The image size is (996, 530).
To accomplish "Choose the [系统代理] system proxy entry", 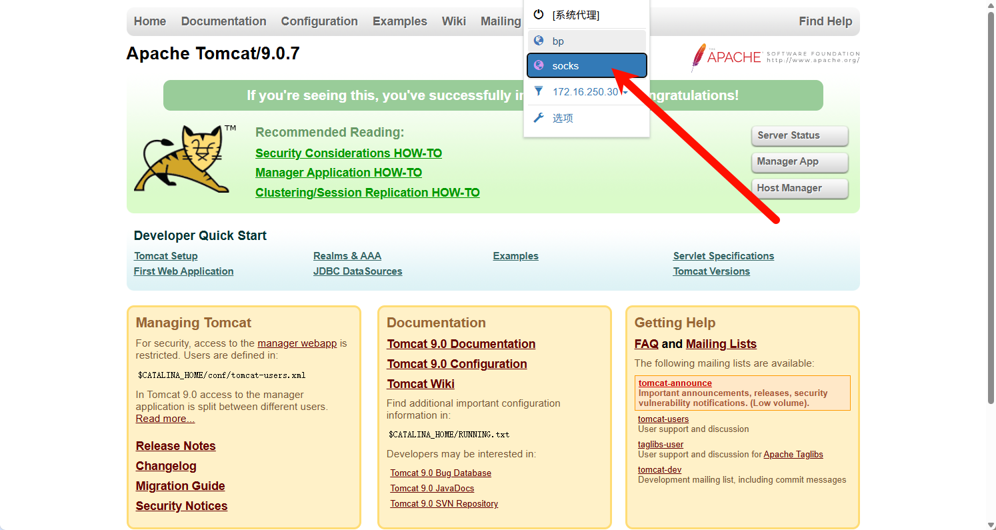I will 587,15.
